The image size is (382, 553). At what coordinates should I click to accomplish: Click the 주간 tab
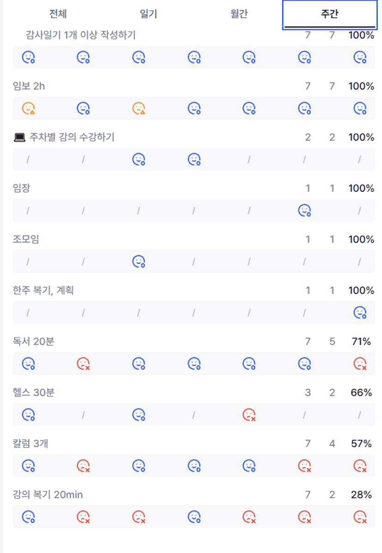[x=329, y=14]
